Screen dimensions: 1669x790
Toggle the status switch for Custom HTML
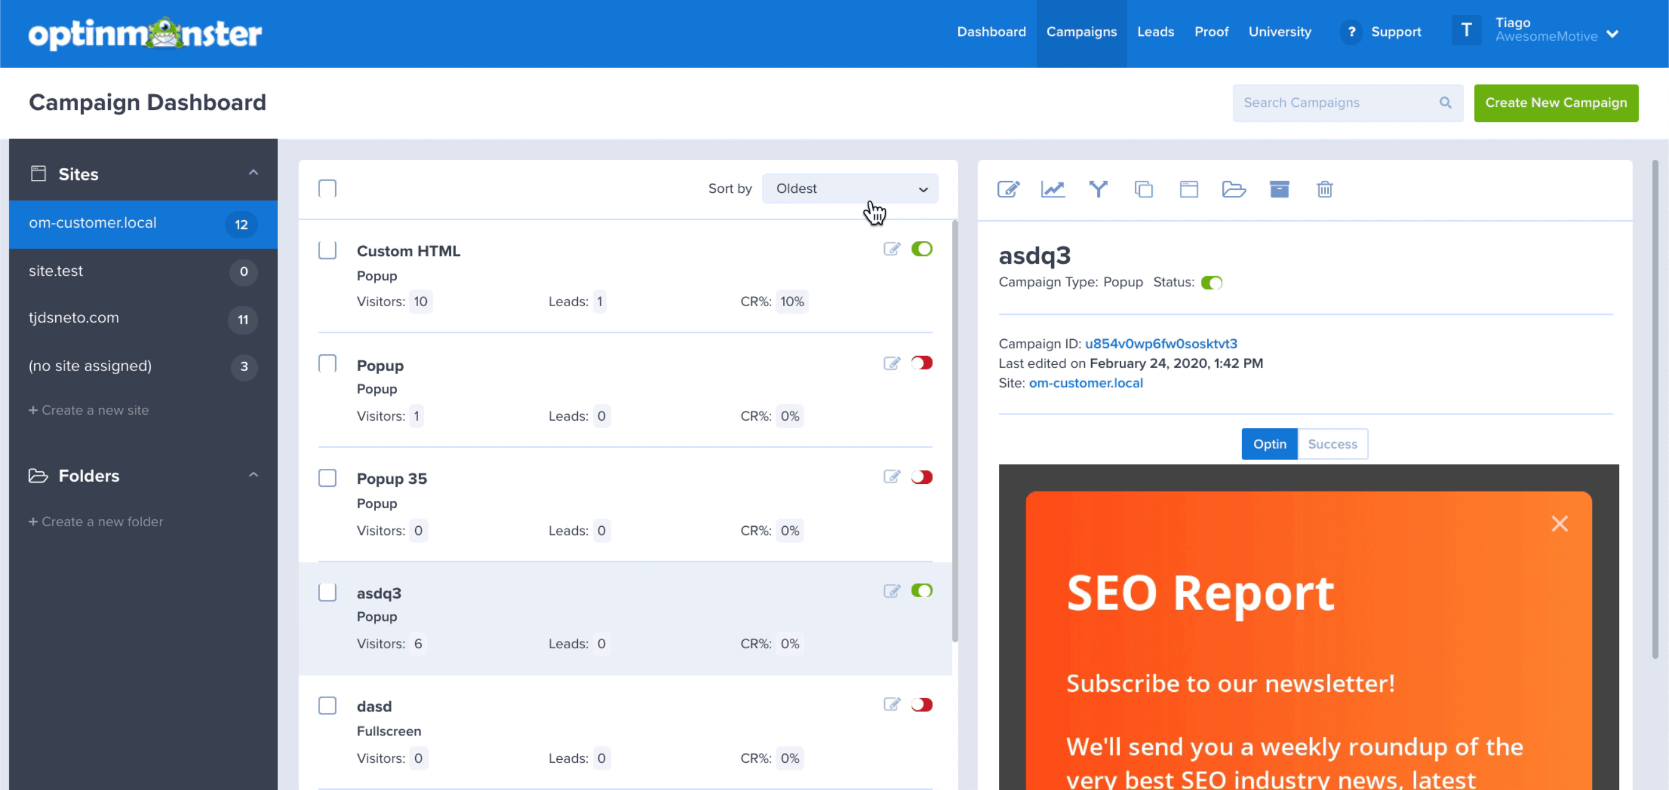pos(922,249)
